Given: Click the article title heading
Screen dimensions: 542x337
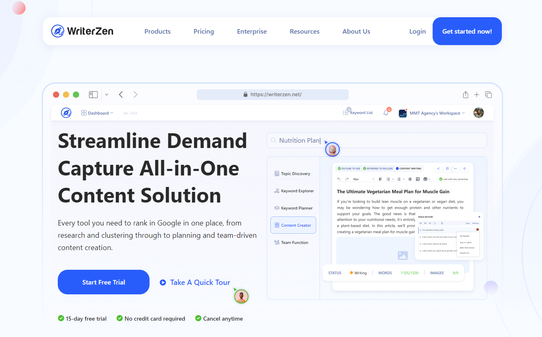Looking at the screenshot, I should [x=393, y=191].
